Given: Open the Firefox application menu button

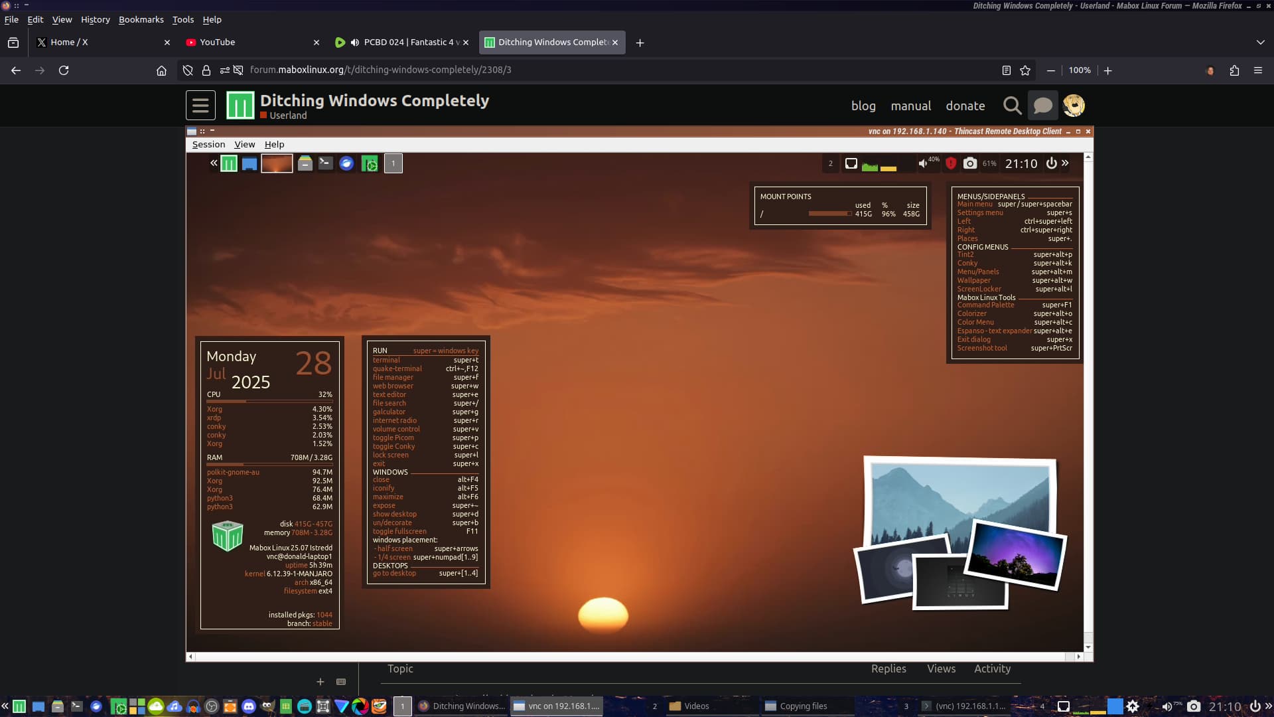Looking at the screenshot, I should coord(1257,70).
